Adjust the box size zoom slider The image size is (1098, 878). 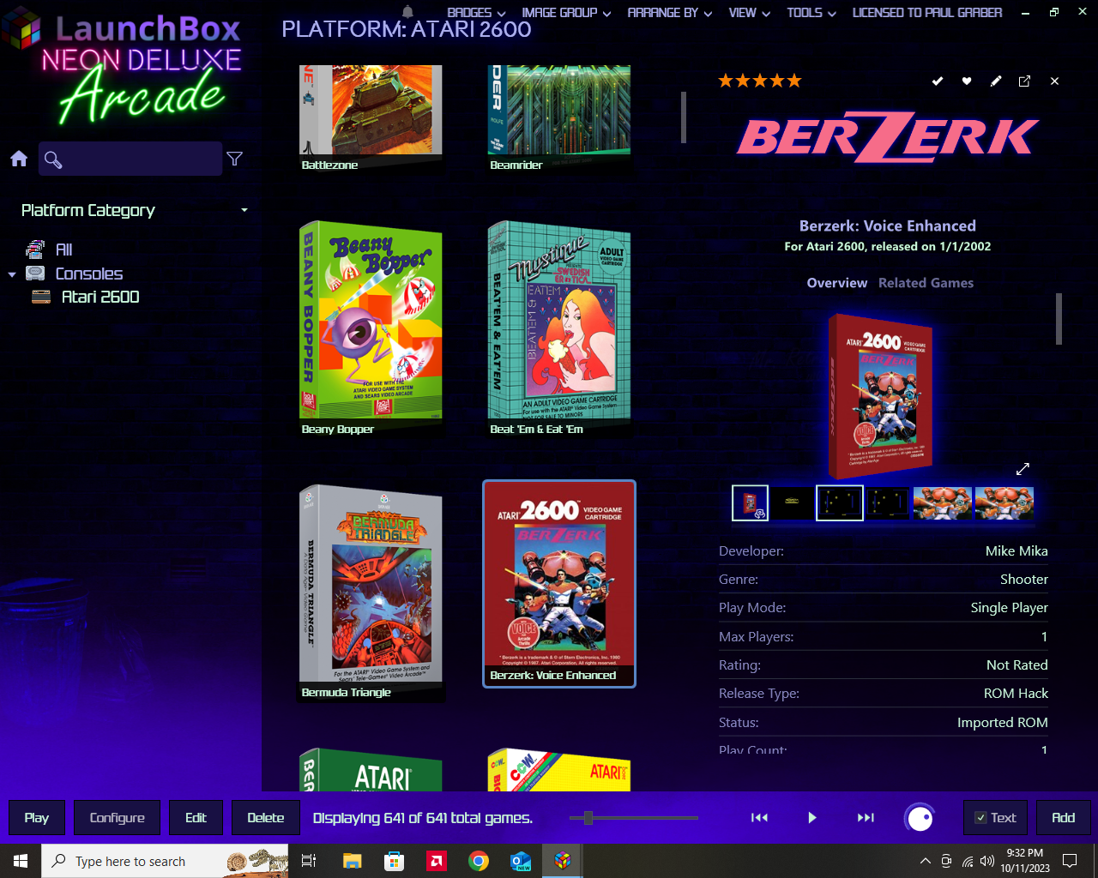coord(588,818)
